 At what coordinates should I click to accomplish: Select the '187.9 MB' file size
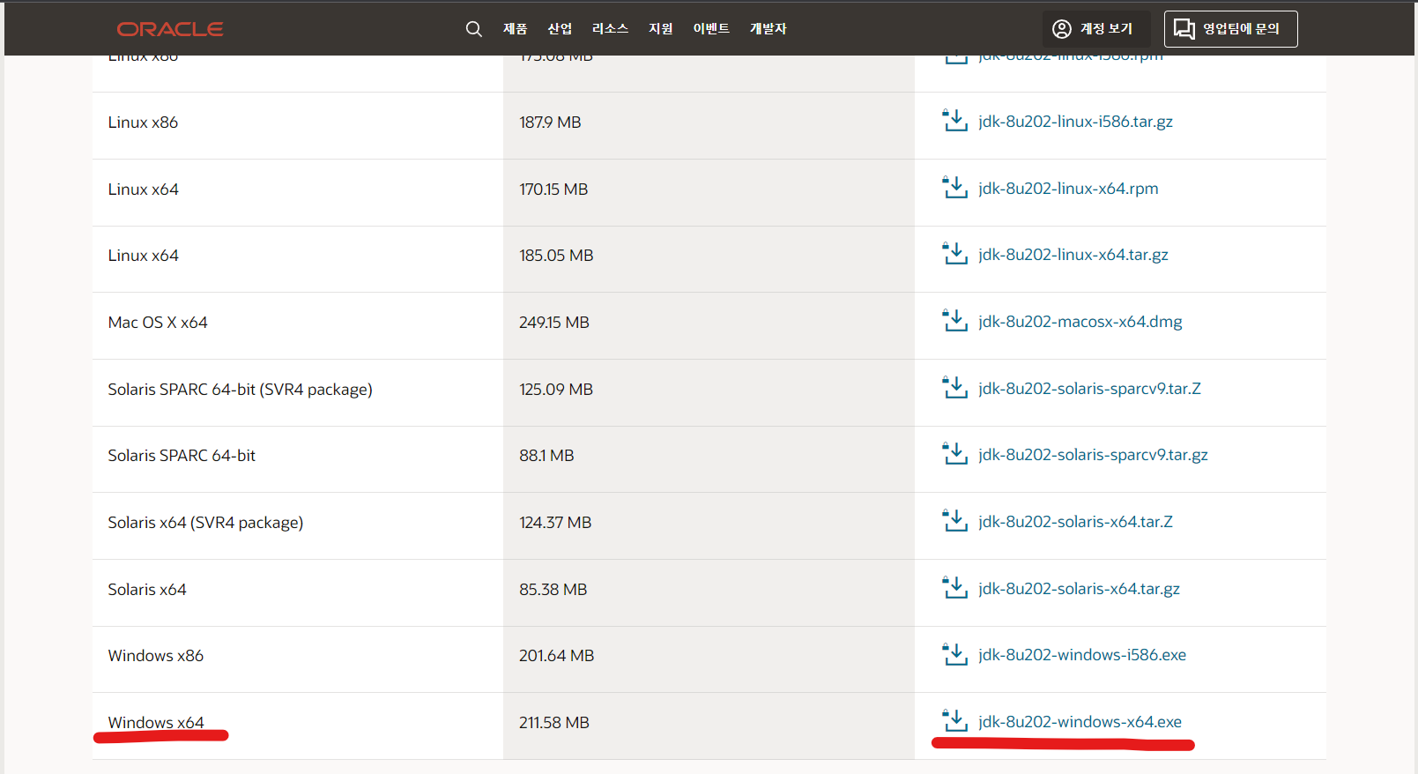550,123
